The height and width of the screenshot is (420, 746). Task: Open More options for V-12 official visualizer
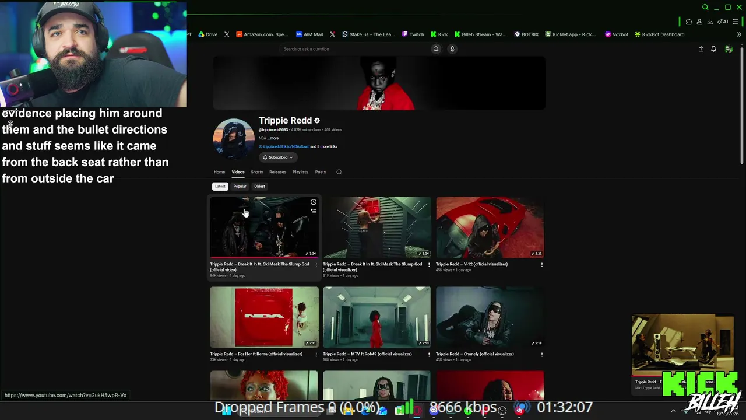[x=541, y=265]
